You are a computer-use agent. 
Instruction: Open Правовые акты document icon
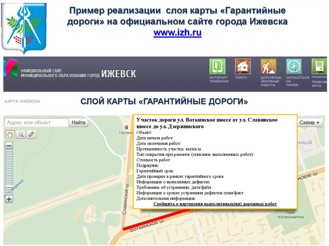(x=319, y=66)
